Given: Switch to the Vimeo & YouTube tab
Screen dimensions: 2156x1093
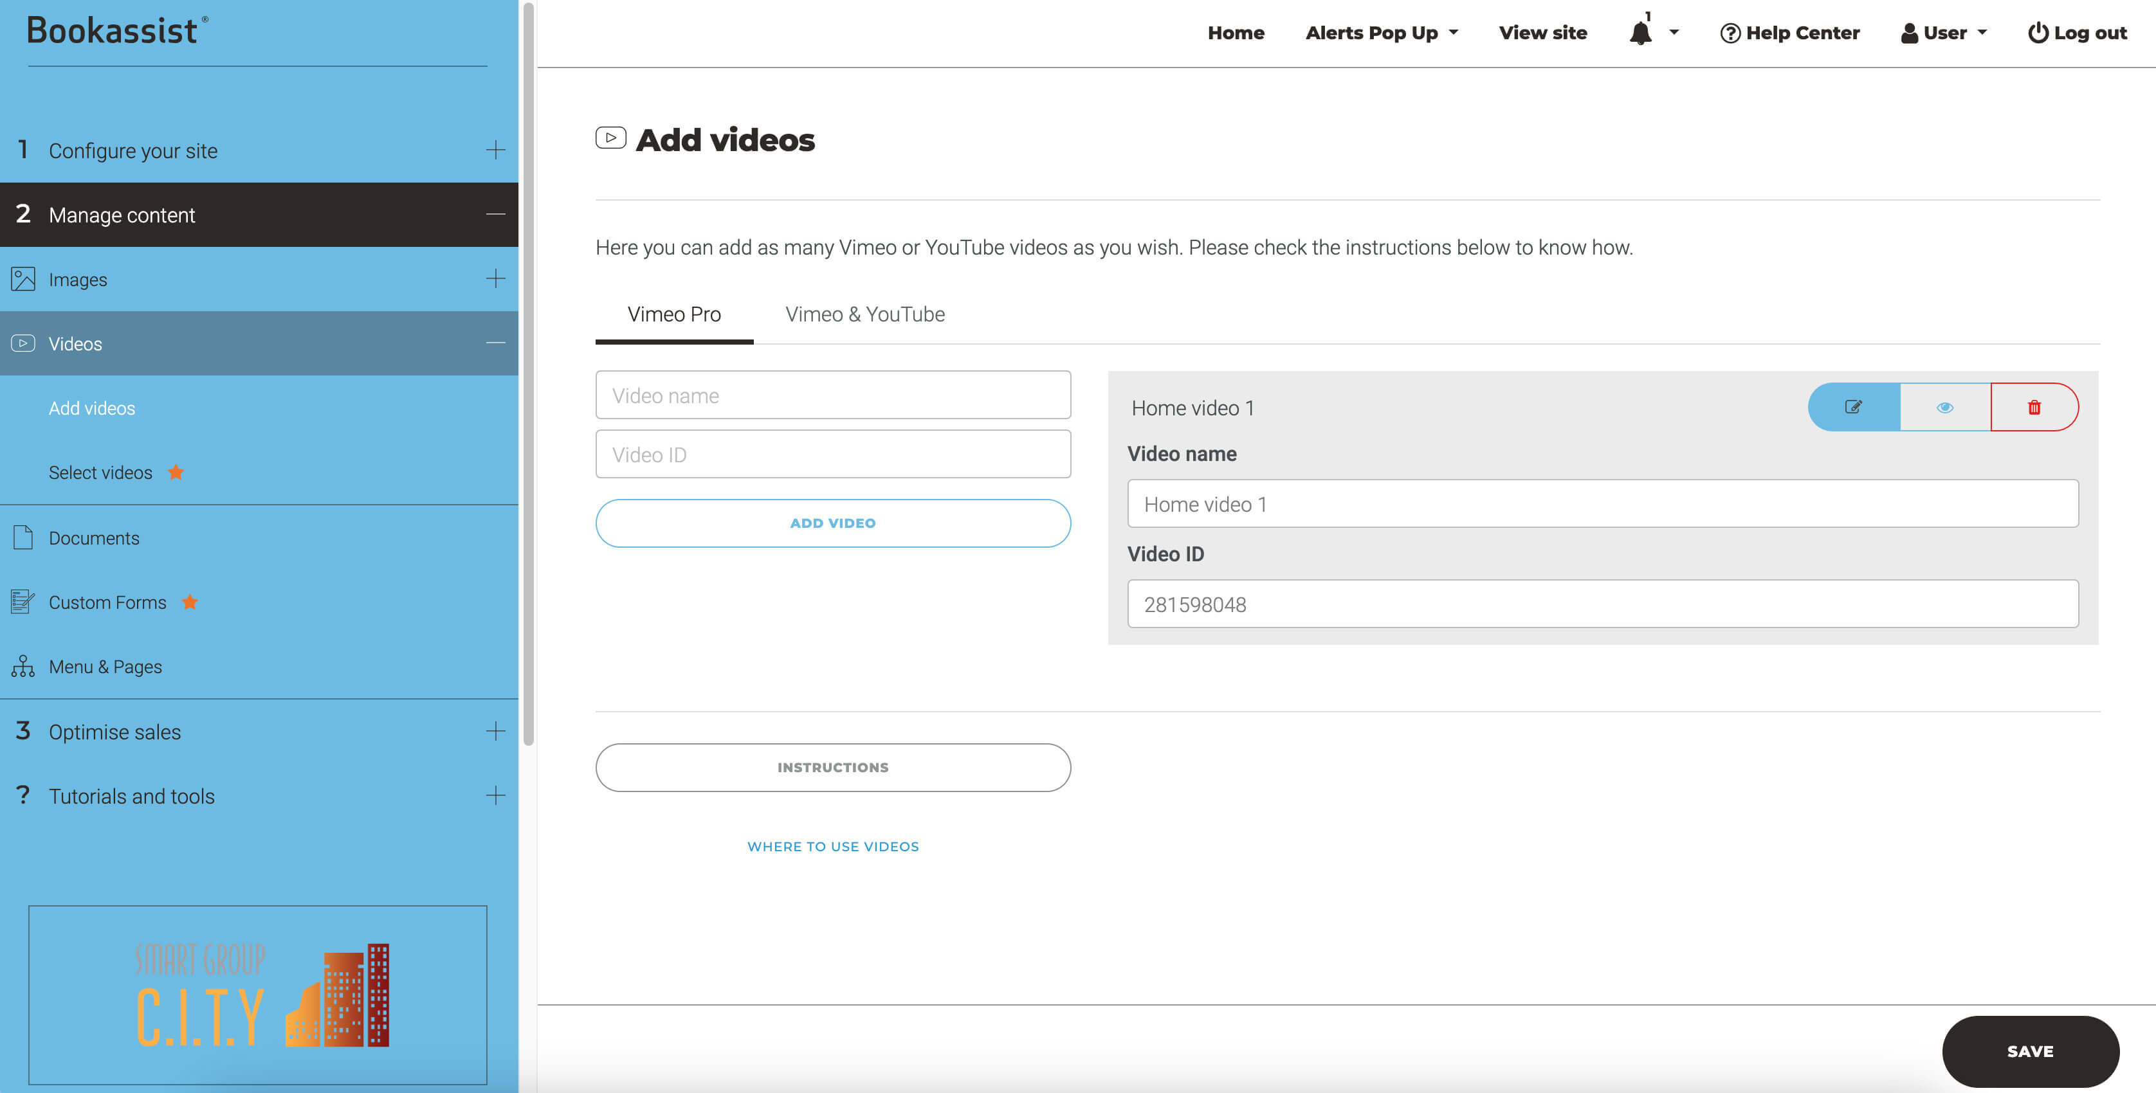Looking at the screenshot, I should click(864, 314).
